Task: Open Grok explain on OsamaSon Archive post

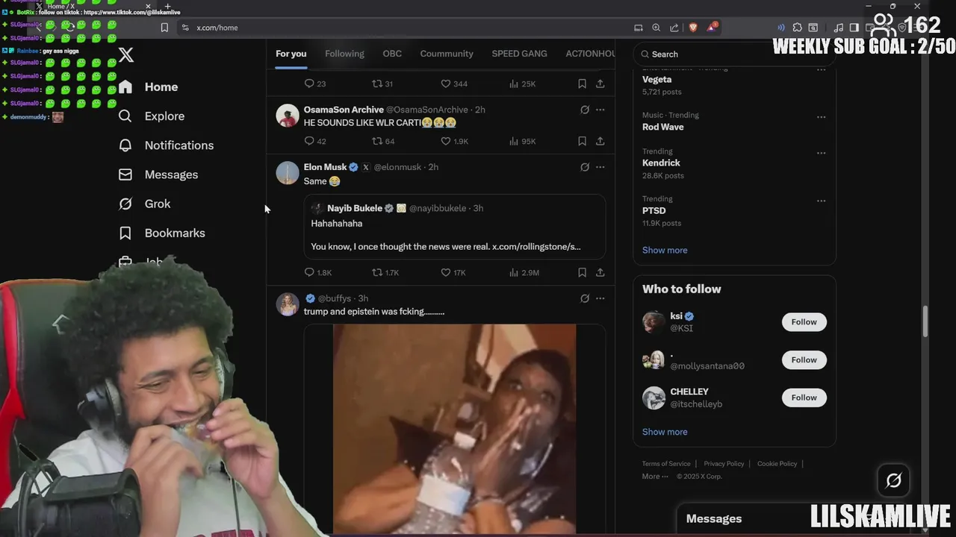Action: pyautogui.click(x=585, y=110)
